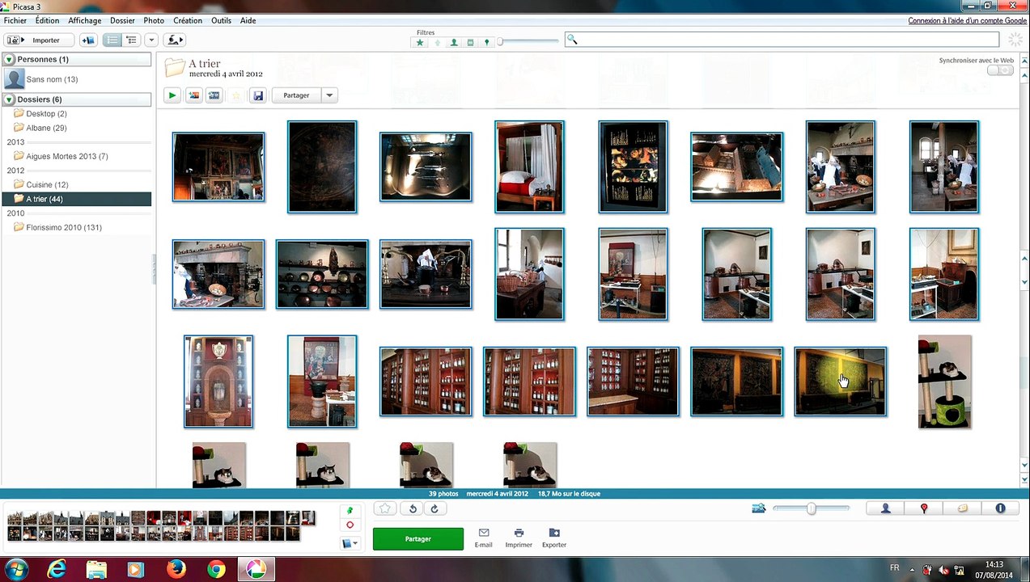Open the Windows Start menu
Image resolution: width=1030 pixels, height=582 pixels.
[x=16, y=569]
